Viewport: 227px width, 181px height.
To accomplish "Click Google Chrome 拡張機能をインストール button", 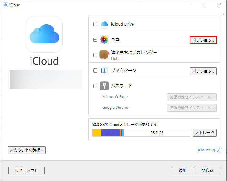I will click(192, 108).
